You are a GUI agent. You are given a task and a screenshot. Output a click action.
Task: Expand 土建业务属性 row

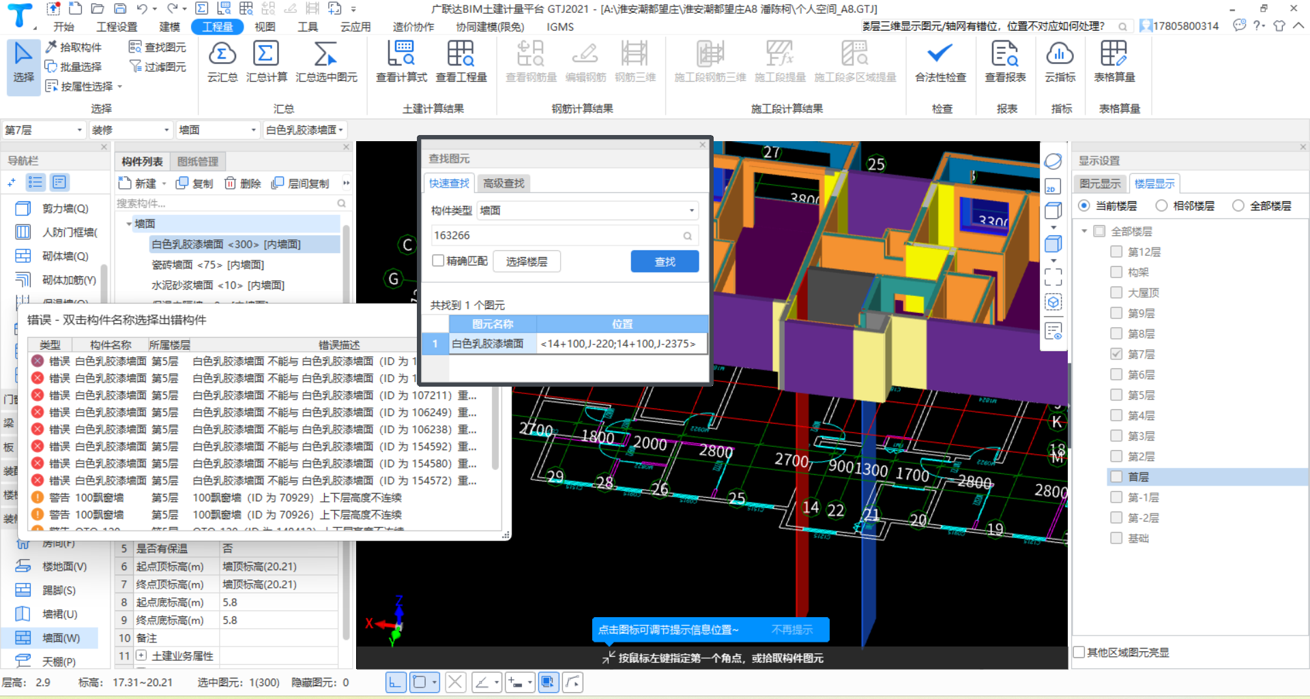pyautogui.click(x=141, y=655)
